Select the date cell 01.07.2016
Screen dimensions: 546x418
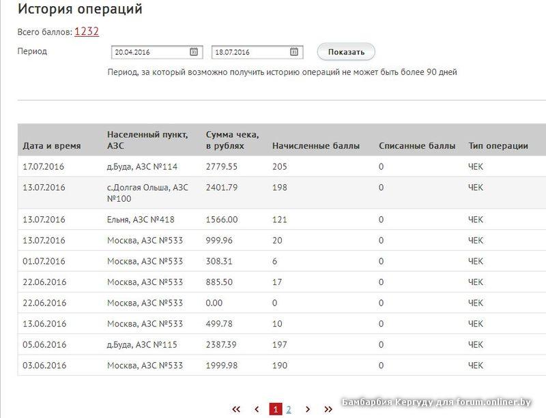(44, 261)
